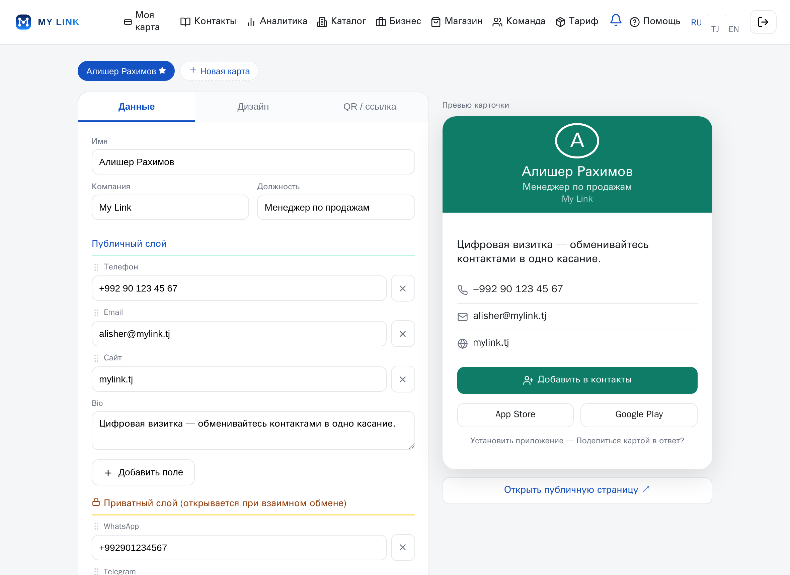The image size is (790, 575).
Task: Click the globe icon in card preview
Action: pos(462,343)
